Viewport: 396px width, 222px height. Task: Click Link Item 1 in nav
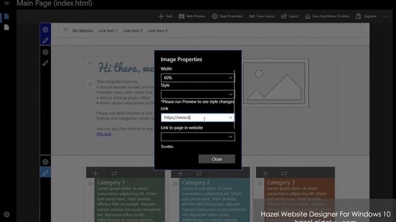[108, 31]
